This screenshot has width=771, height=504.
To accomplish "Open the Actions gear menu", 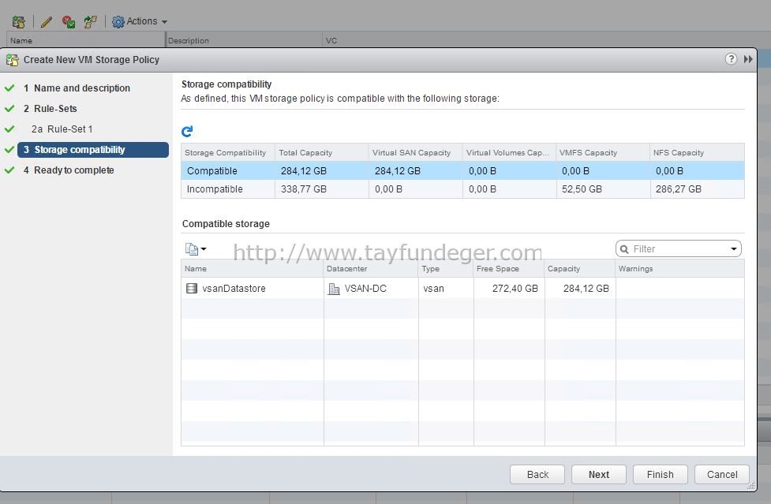I will (x=140, y=21).
